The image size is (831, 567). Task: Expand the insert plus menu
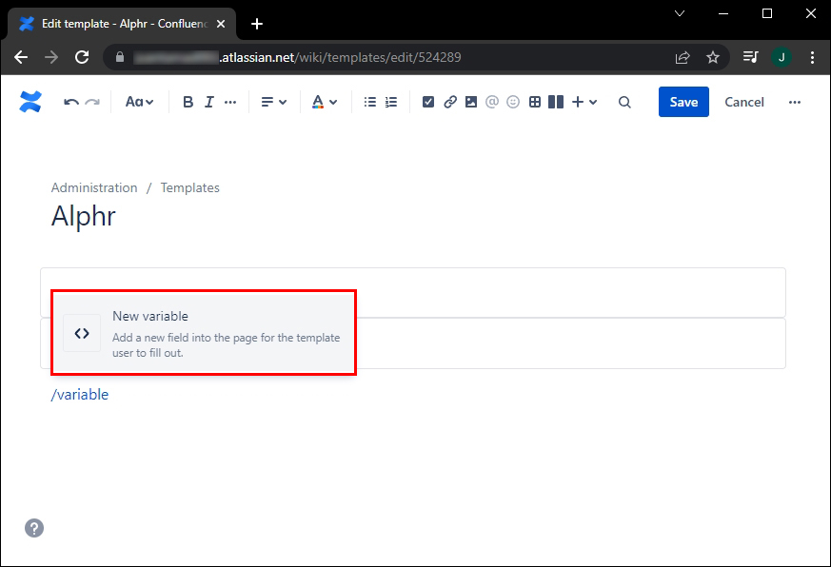pyautogui.click(x=584, y=102)
